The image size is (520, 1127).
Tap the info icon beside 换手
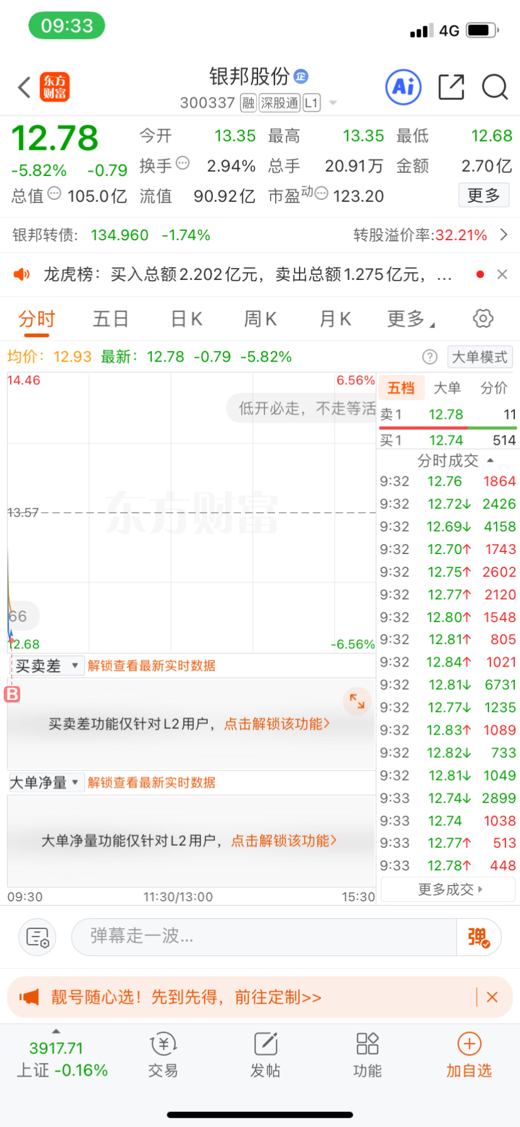[x=183, y=163]
